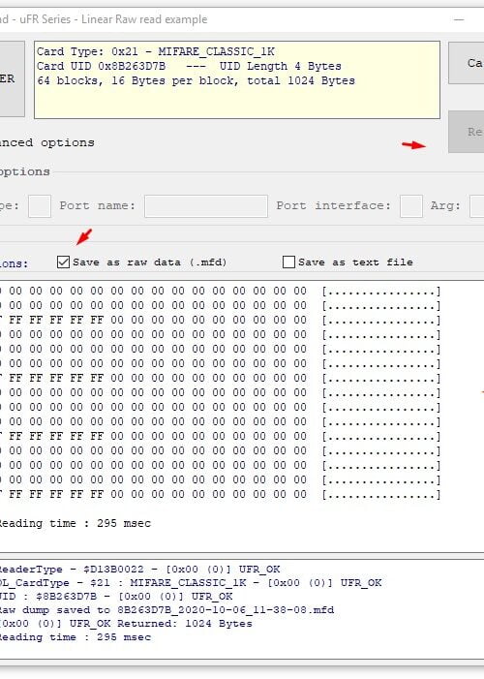Click the Port interface input box
Viewport: 484px width, 679px height.
pos(411,205)
